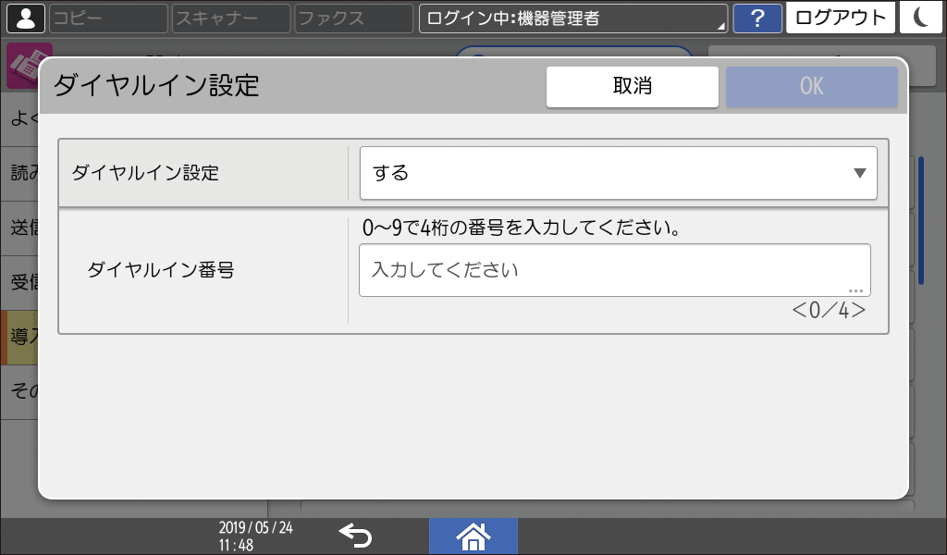Open the する dropdown for ダイヤルイン設定
The width and height of the screenshot is (947, 555).
point(618,173)
